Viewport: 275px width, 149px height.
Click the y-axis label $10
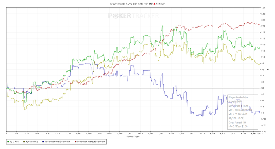263,57
